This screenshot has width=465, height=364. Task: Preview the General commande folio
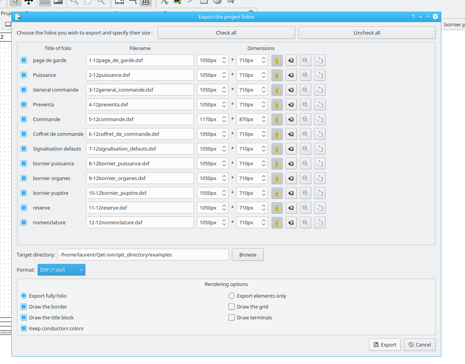point(305,90)
